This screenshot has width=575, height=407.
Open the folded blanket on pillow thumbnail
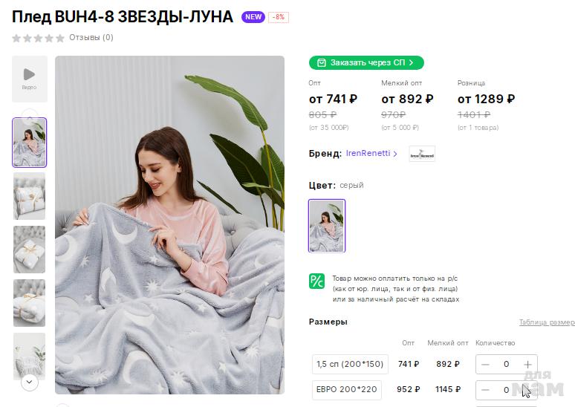click(29, 196)
